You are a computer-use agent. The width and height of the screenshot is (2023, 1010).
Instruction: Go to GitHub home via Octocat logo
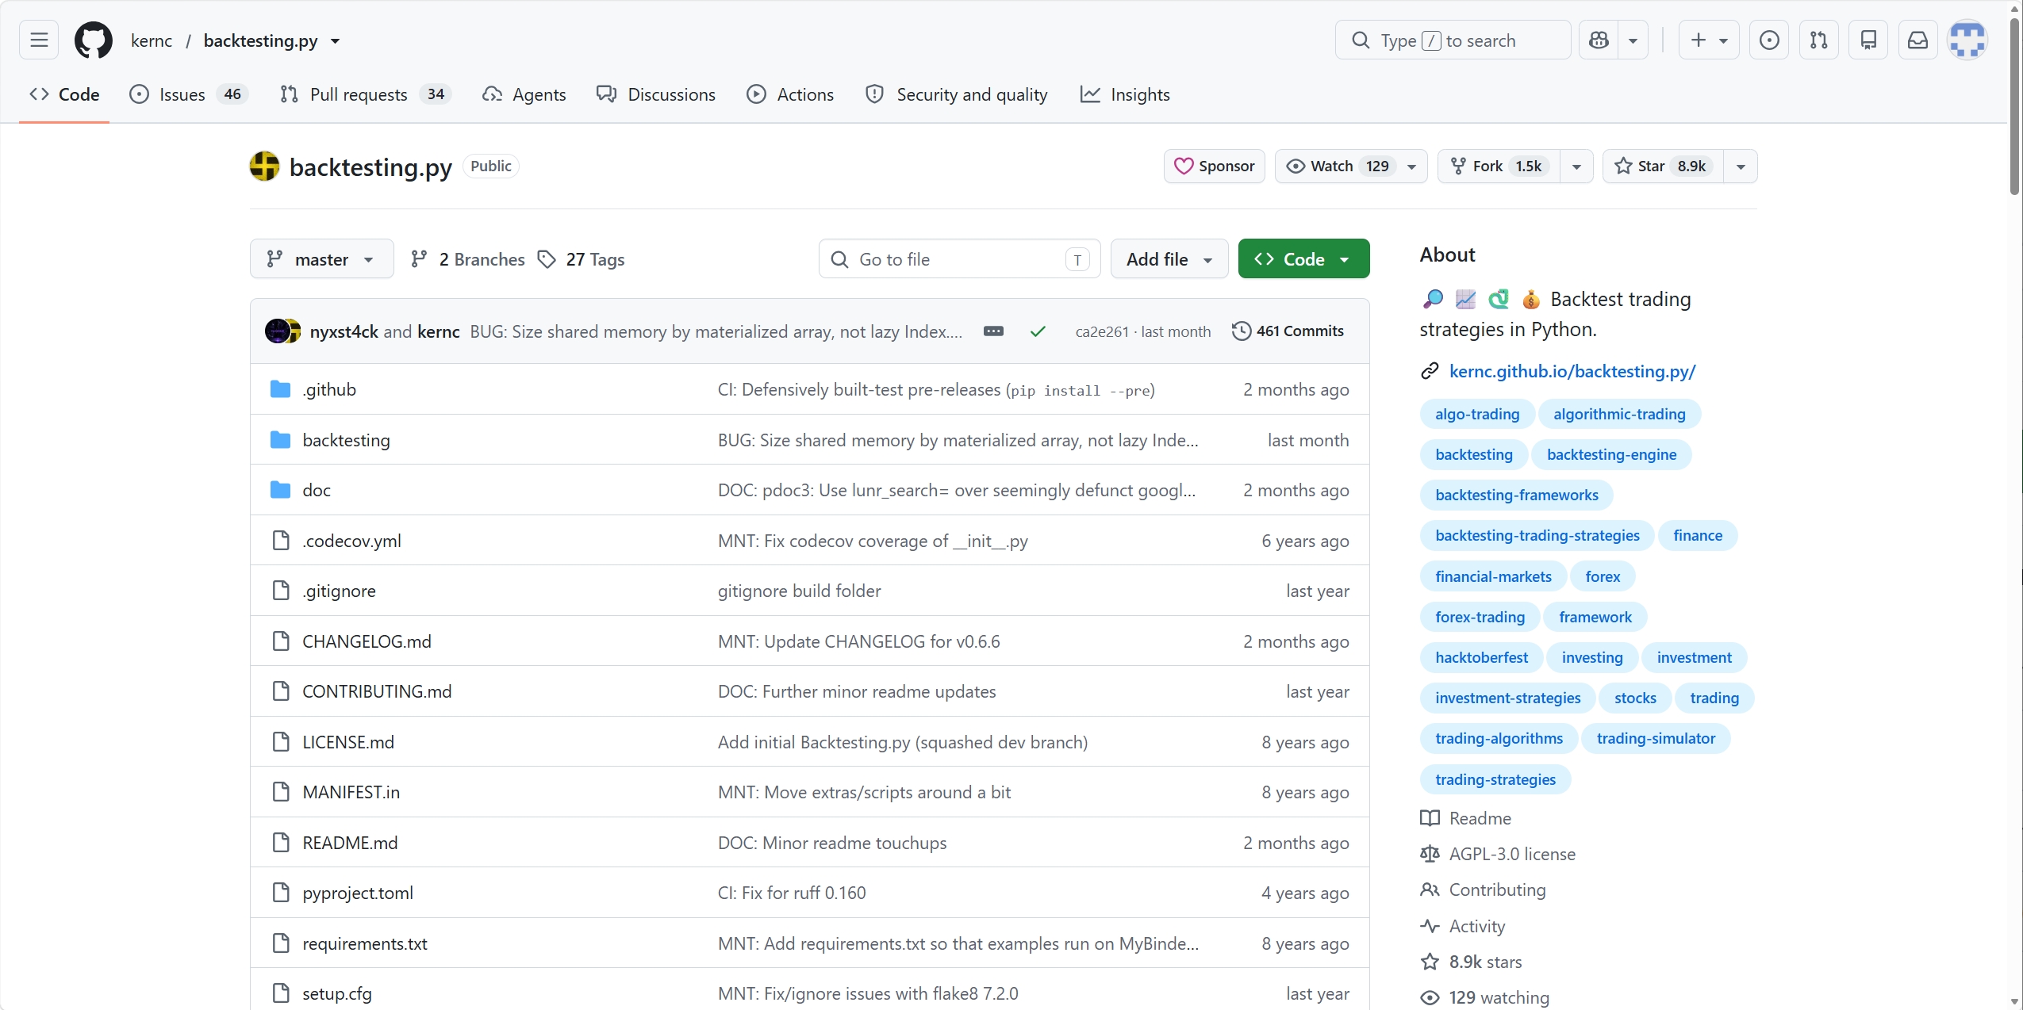click(94, 40)
